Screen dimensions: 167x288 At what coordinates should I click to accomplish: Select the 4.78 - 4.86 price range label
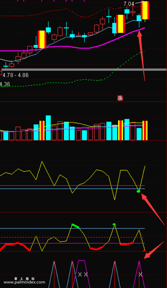[x=16, y=75]
